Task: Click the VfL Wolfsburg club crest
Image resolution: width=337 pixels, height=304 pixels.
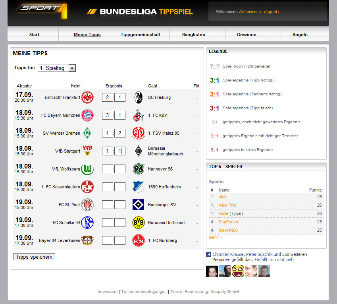Action: click(87, 169)
